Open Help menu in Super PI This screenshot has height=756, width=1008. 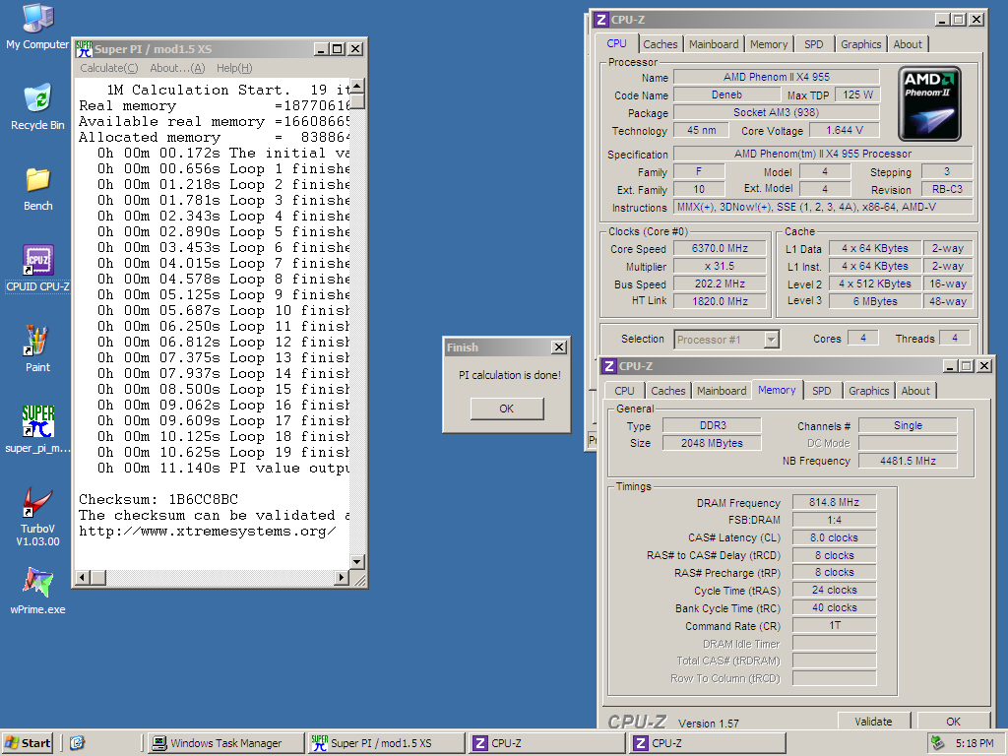coord(234,68)
